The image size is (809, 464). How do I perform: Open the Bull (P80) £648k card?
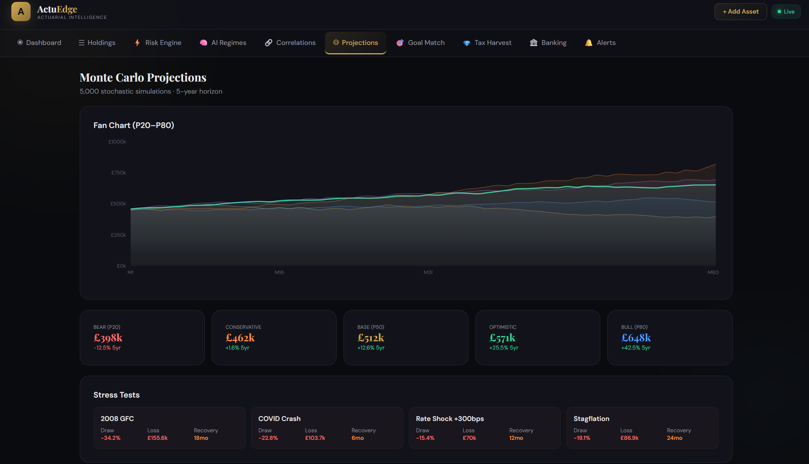pyautogui.click(x=669, y=337)
